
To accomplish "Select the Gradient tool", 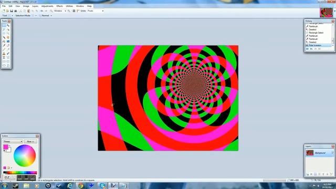I will 8,41.
